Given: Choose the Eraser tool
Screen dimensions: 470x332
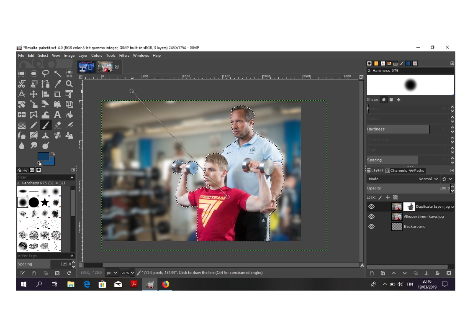Looking at the screenshot, I should click(x=57, y=125).
